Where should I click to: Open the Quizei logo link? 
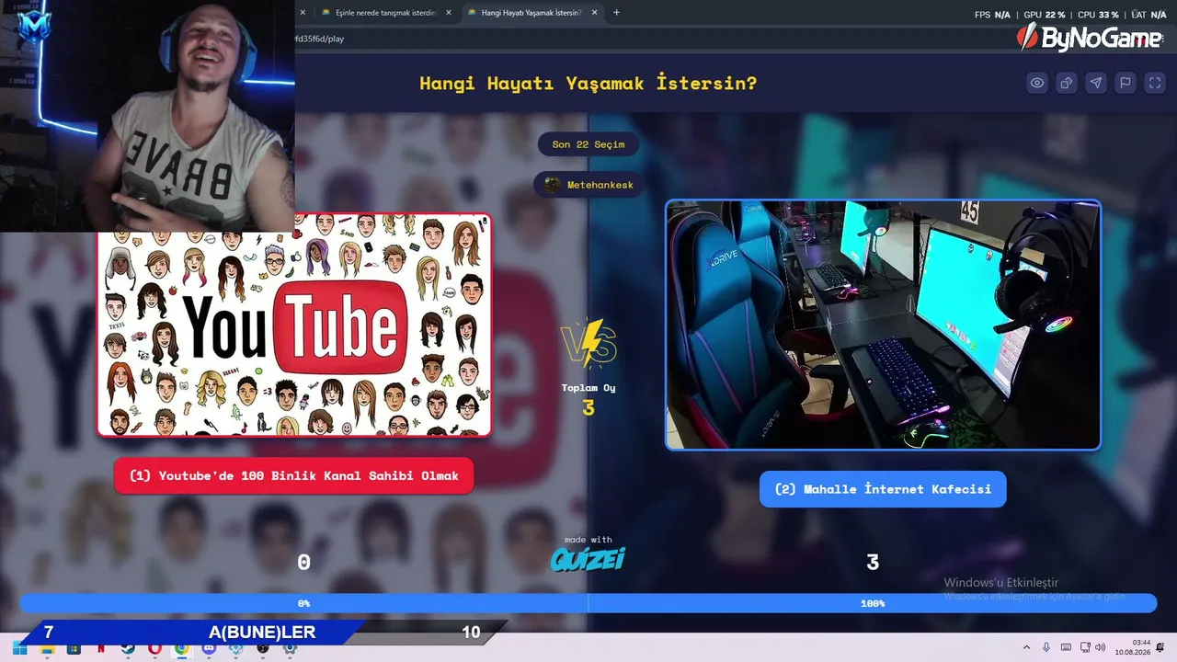click(588, 558)
